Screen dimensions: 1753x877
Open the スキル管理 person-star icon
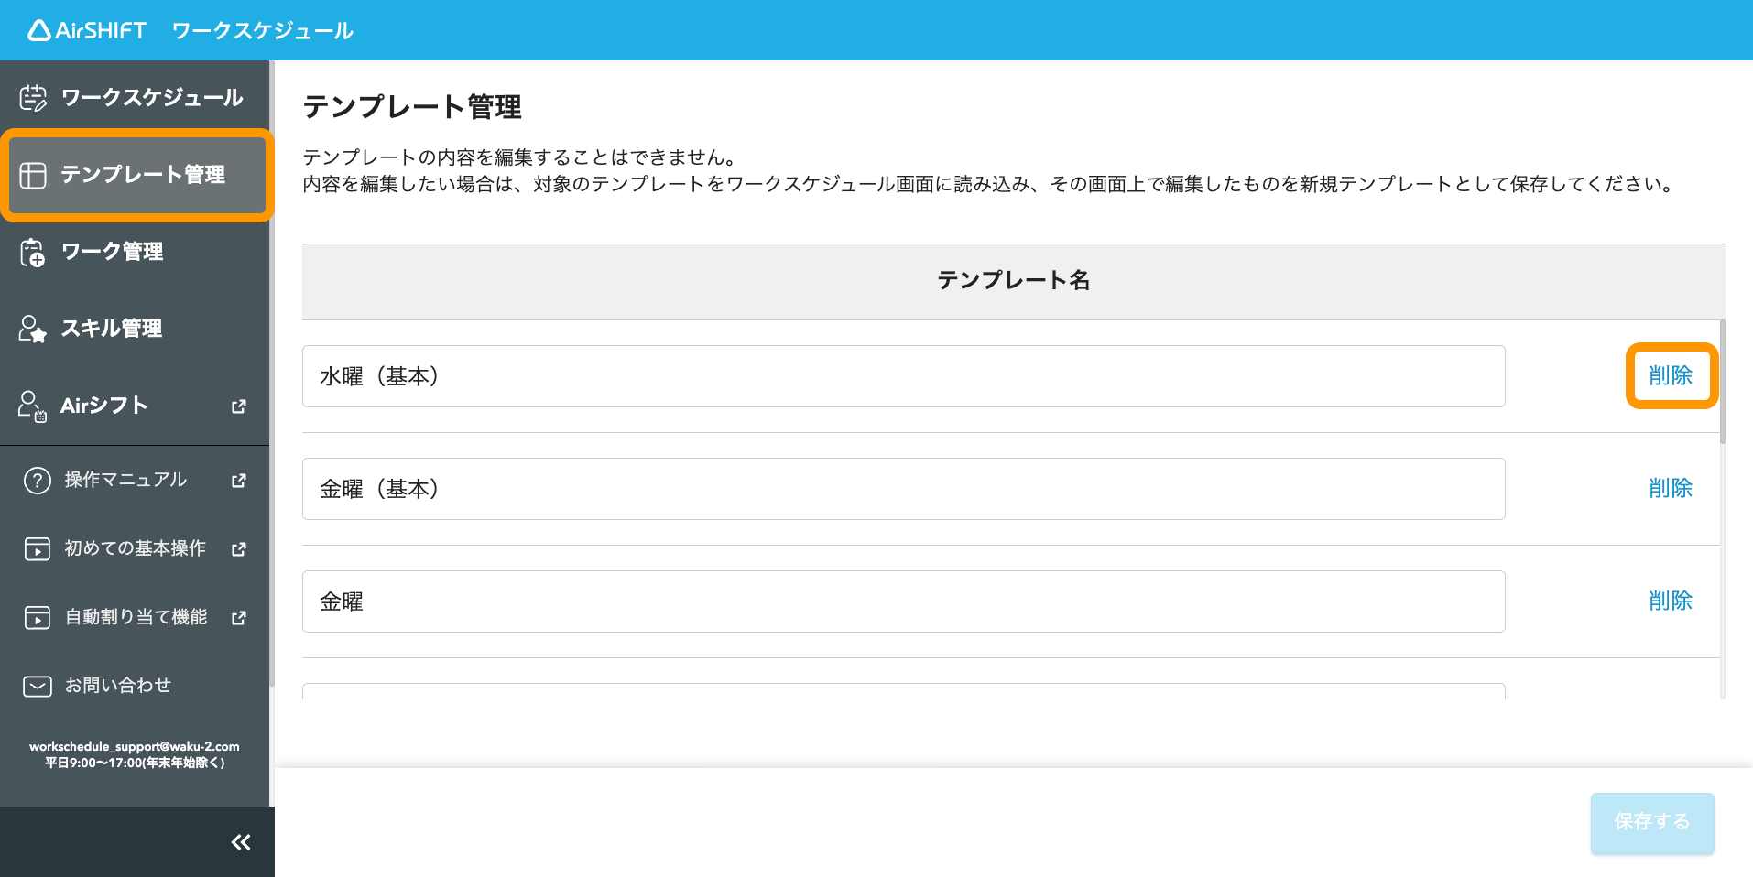click(x=33, y=329)
